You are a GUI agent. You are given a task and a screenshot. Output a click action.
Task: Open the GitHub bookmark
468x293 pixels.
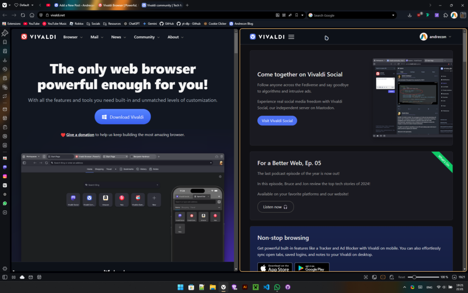pyautogui.click(x=166, y=24)
